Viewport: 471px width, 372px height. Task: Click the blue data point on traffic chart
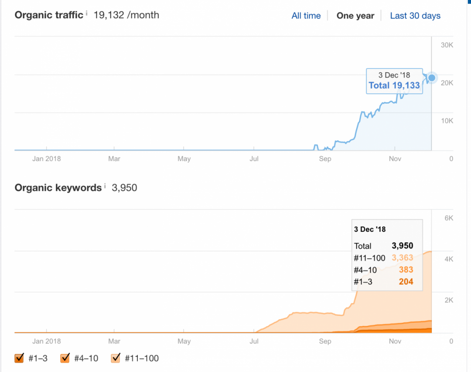[x=432, y=78]
